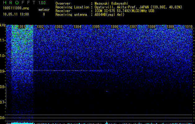
Task: Click the 0.7 frequency axis label
Action: pyautogui.click(x=2, y=102)
